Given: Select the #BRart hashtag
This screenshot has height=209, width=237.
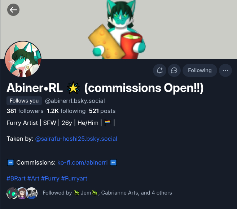Looking at the screenshot, I should (x=16, y=178).
